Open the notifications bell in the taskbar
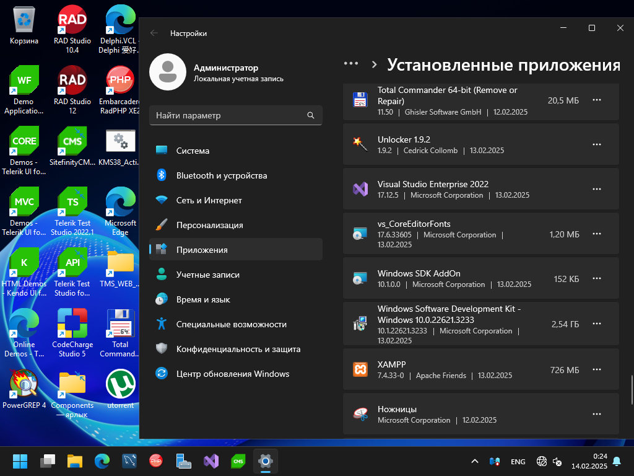 tap(617, 461)
